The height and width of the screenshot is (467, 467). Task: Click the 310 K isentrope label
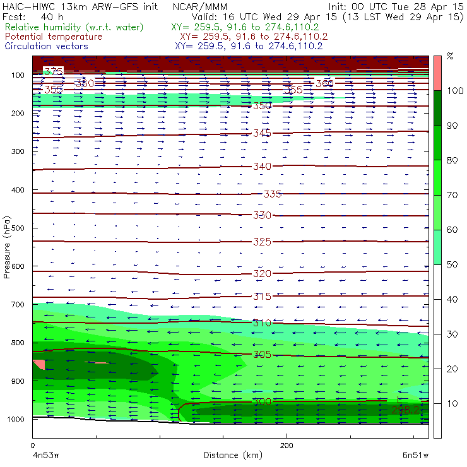click(262, 323)
